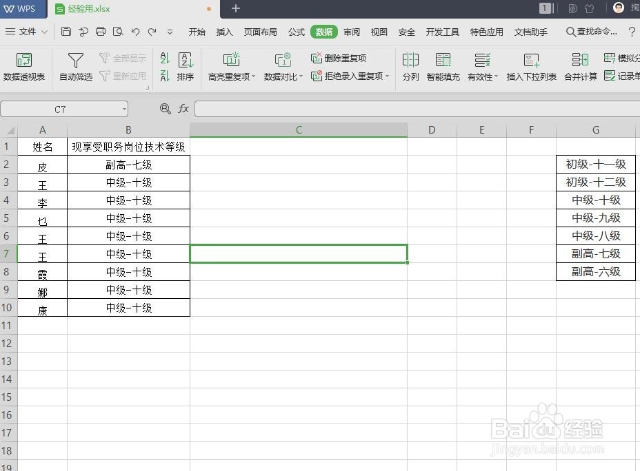Click the user avatar icon
This screenshot has height=471, width=640.
[619, 8]
